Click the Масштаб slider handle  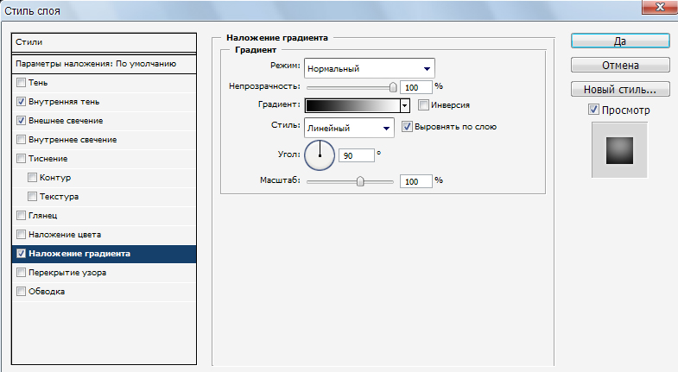(360, 181)
